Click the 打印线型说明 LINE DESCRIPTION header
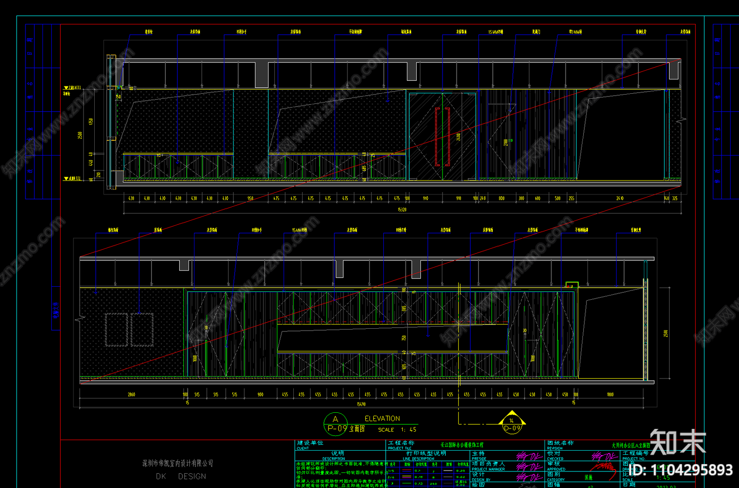739x488 pixels. pos(426,456)
